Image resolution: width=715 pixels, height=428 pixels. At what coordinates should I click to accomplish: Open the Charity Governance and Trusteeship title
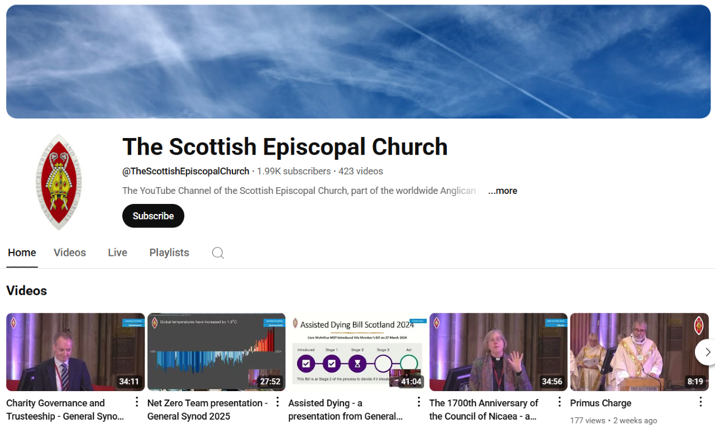(65, 410)
